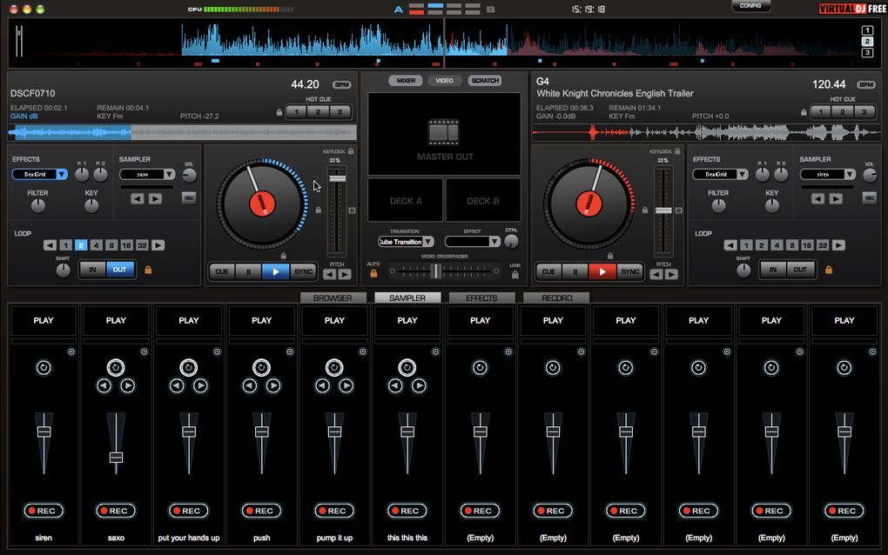Switch to the BROWSER tab
Screen dimensions: 888x555
pos(333,298)
